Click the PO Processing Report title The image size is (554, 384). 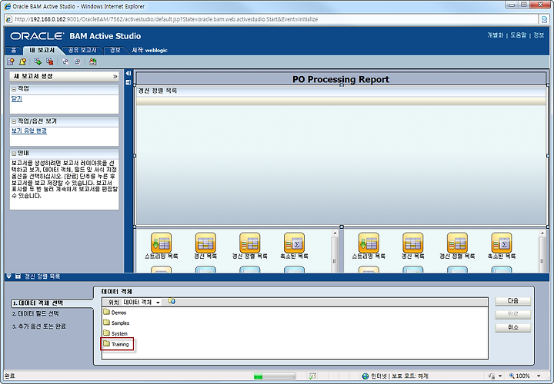(x=341, y=79)
